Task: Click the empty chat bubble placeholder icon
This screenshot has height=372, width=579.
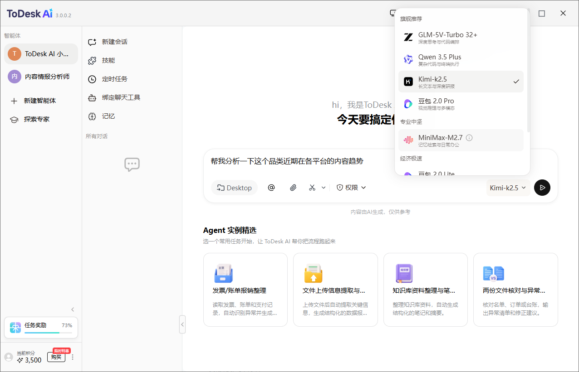Action: coord(132,165)
